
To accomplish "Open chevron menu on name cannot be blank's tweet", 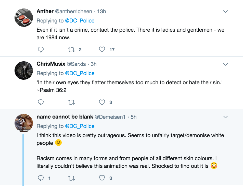I will tap(225, 117).
